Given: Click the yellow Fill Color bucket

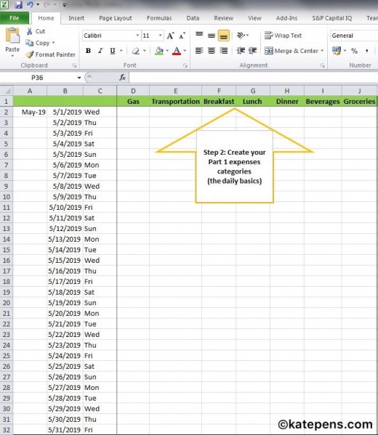Looking at the screenshot, I should coord(159,51).
